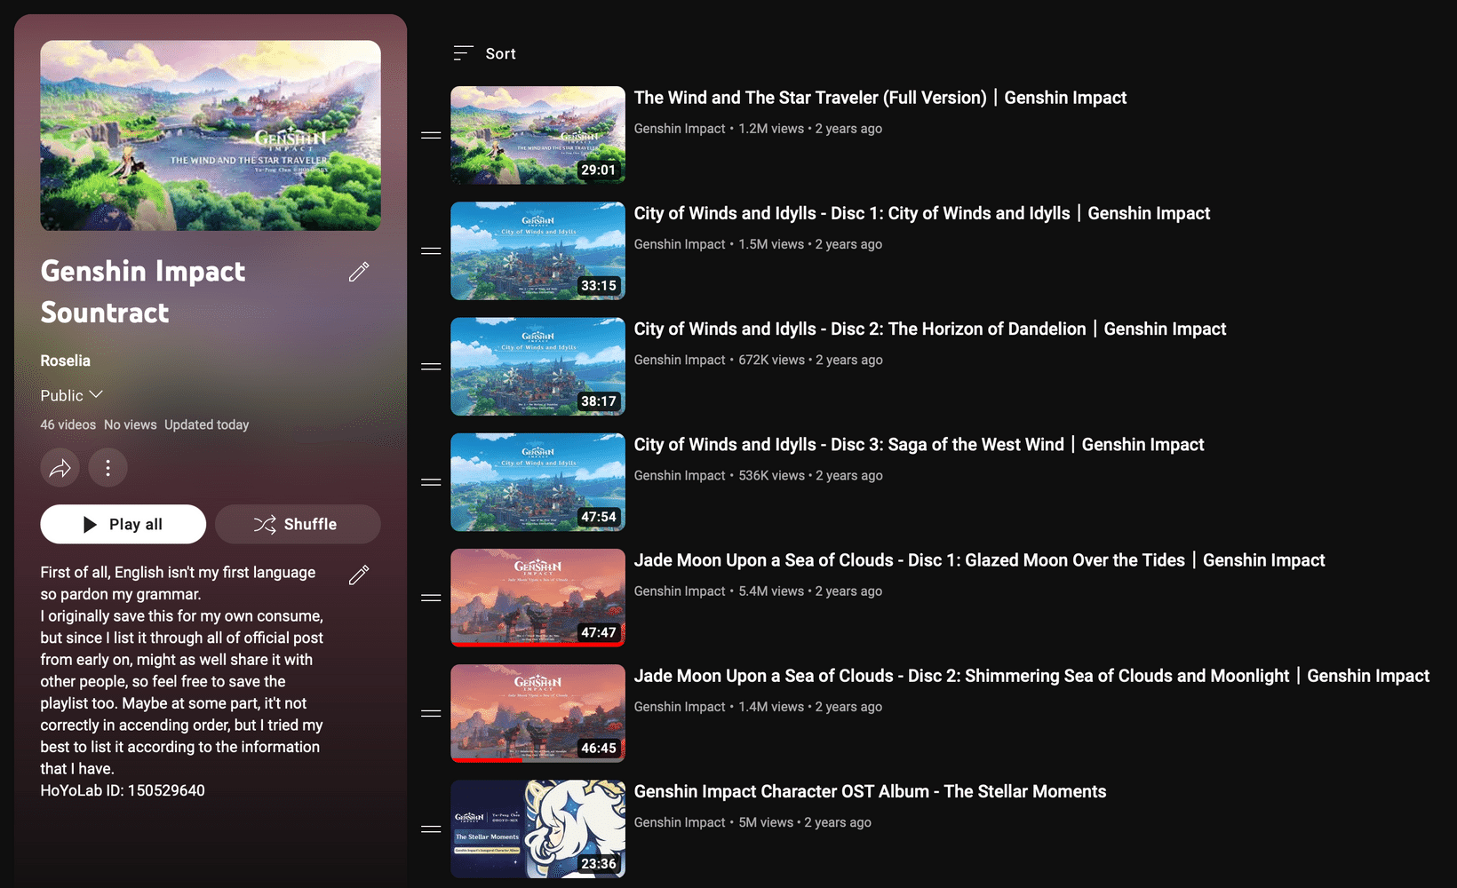This screenshot has height=888, width=1457.
Task: Select the Genshin Impact channel under the first video
Action: [679, 128]
